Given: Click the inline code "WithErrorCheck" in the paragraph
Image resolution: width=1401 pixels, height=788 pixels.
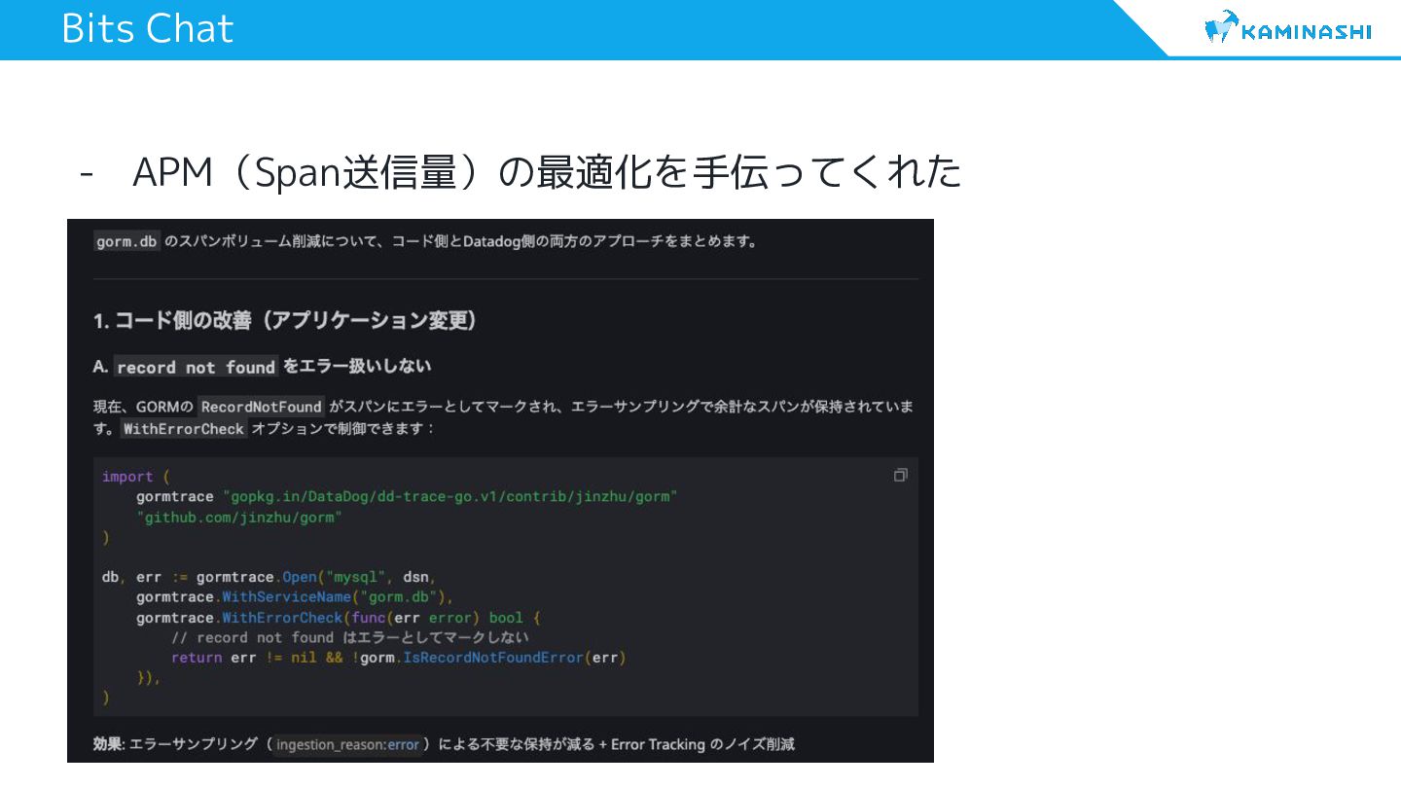Looking at the screenshot, I should (184, 428).
